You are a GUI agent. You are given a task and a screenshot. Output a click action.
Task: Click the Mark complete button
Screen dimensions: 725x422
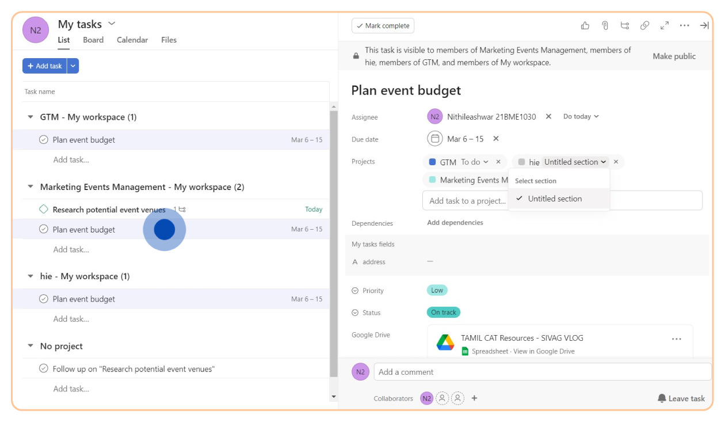coord(383,26)
